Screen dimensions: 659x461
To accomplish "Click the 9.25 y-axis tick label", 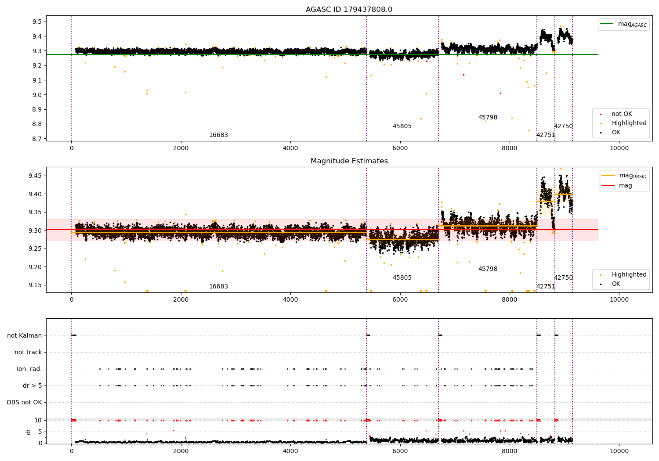I will 36,249.
